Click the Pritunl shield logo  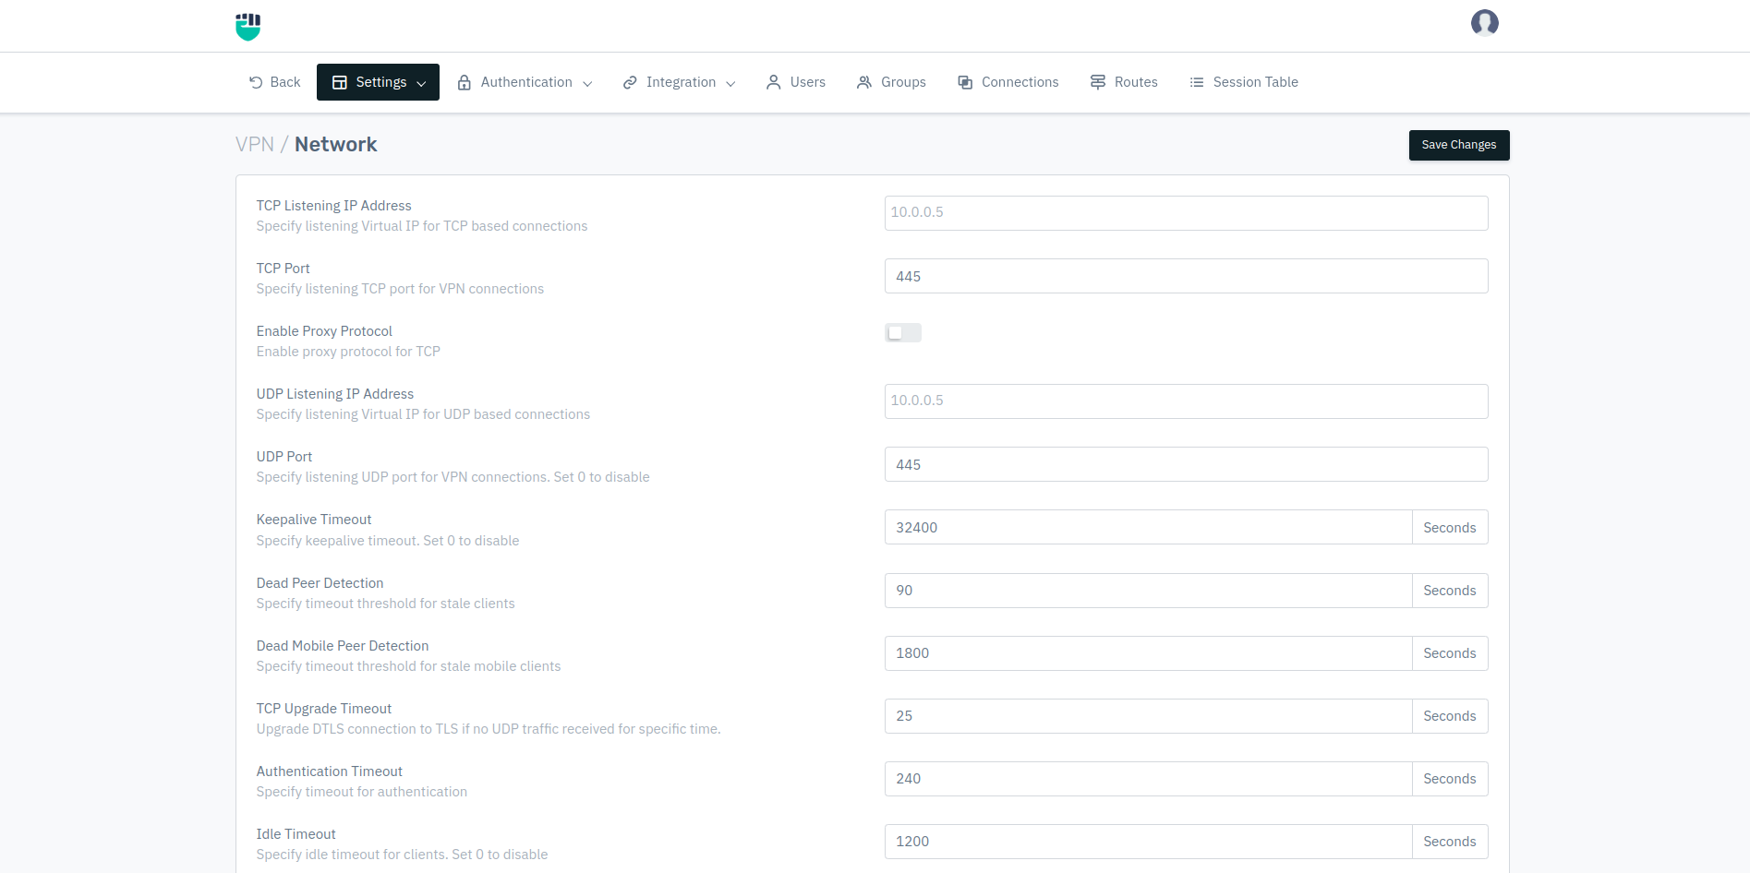[248, 27]
